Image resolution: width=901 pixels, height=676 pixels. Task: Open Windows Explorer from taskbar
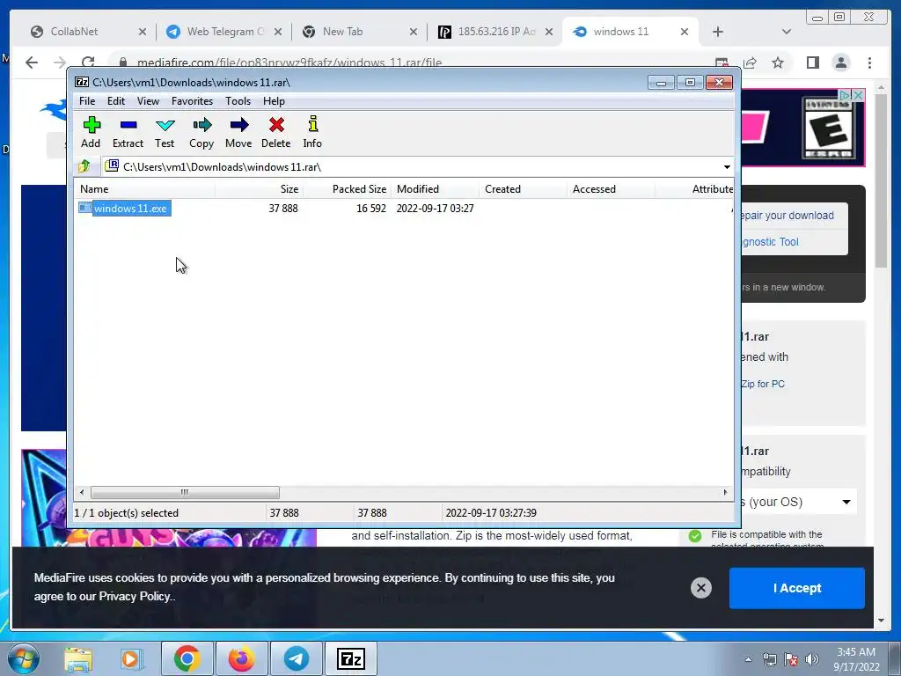(78, 658)
